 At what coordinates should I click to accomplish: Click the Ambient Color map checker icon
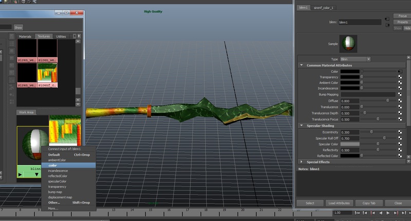tap(400, 83)
